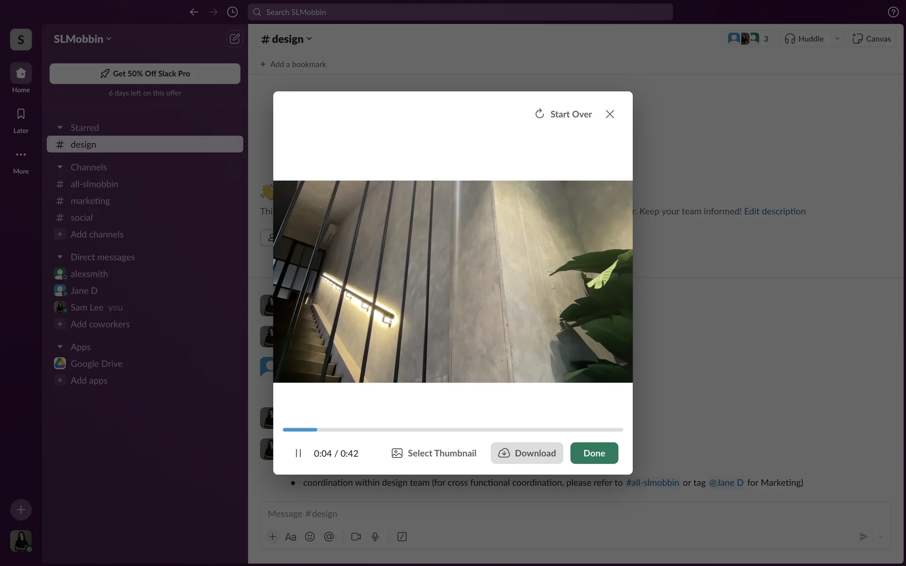
Task: Collapse the Starred section
Action: [x=60, y=128]
